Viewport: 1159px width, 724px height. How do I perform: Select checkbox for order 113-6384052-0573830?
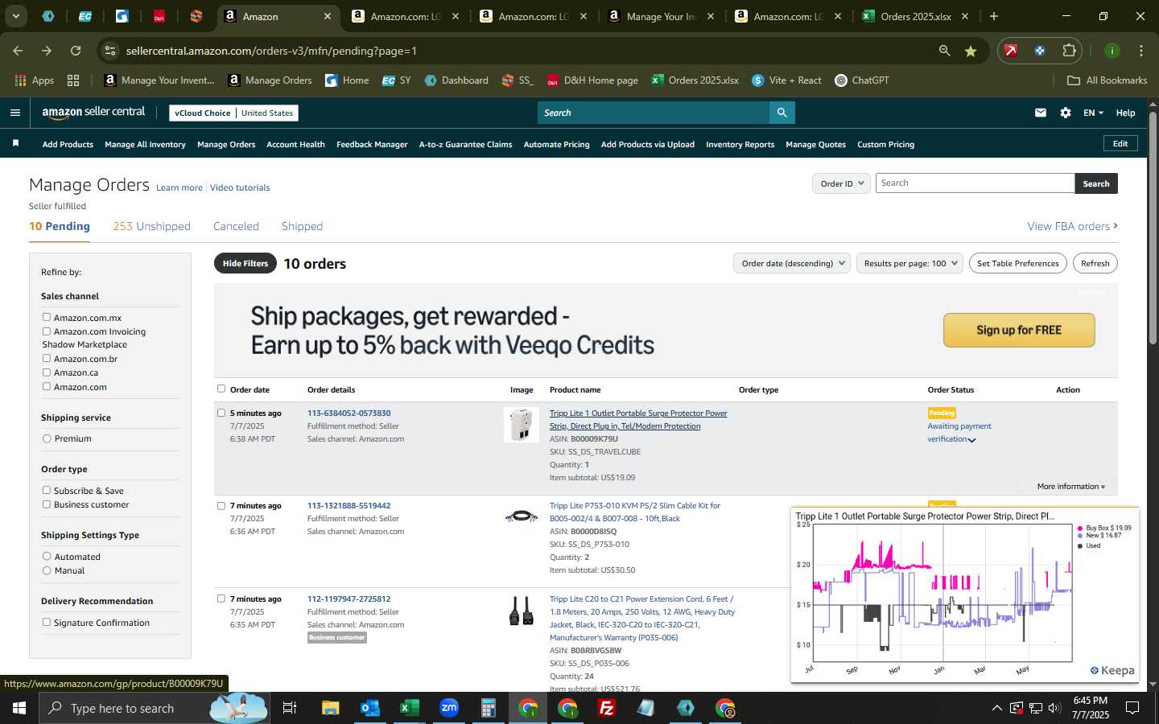click(x=221, y=413)
